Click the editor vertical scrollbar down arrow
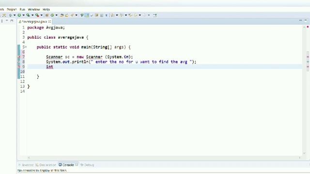 tap(304, 153)
